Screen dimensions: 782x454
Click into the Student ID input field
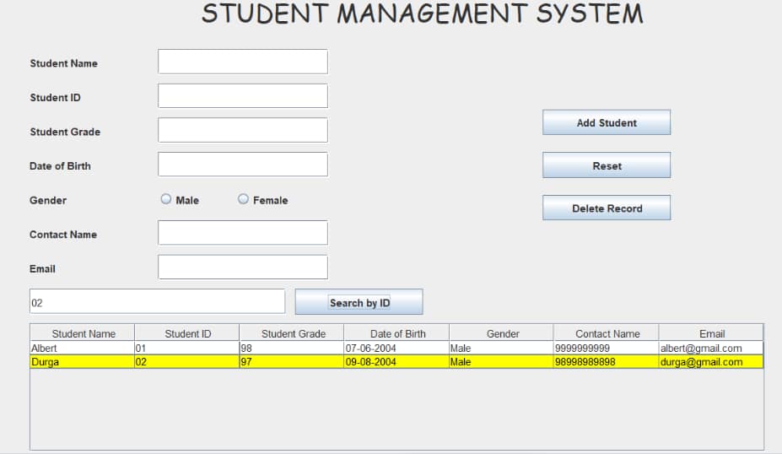tap(242, 96)
